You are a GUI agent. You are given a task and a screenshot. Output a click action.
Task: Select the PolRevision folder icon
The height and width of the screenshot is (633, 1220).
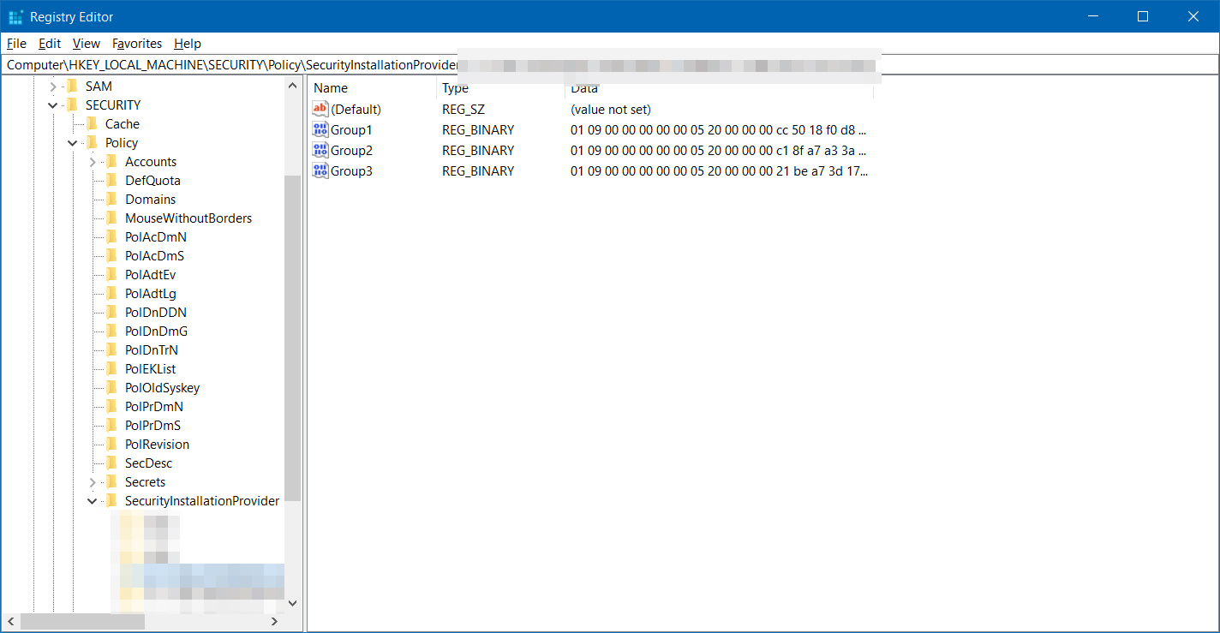pos(111,445)
